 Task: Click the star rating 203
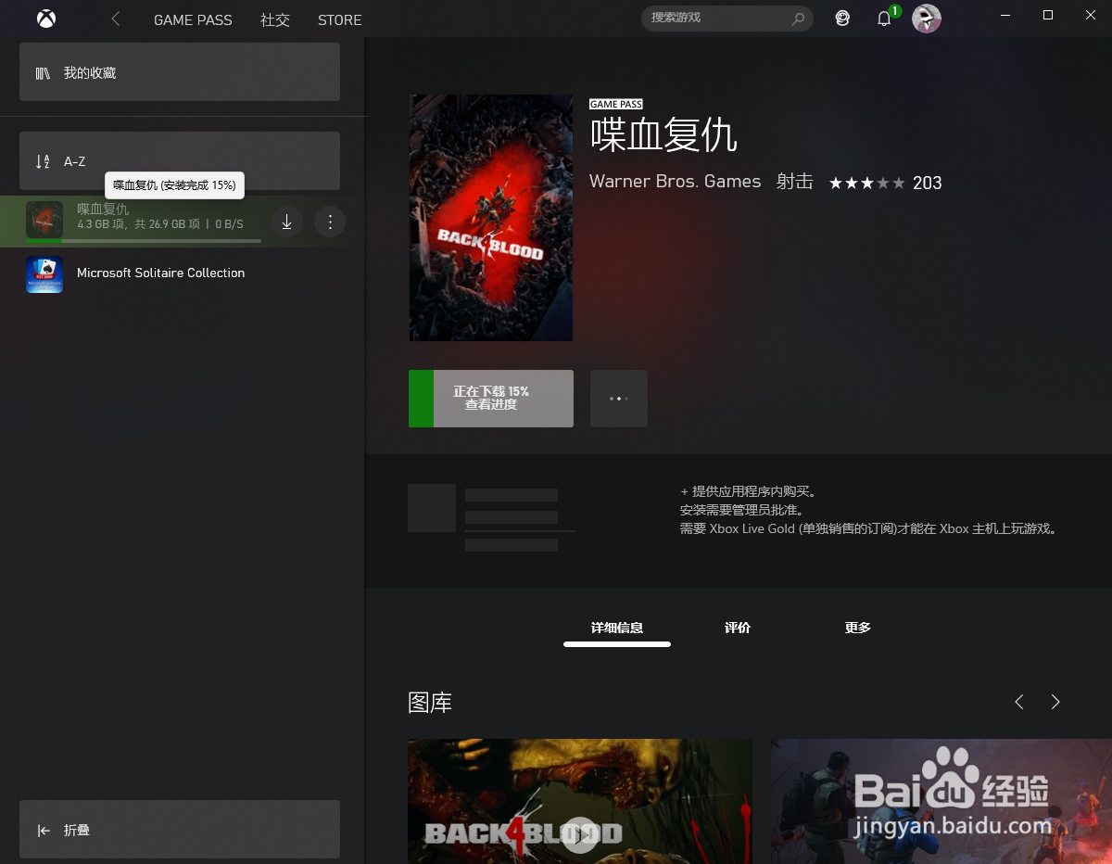point(885,183)
